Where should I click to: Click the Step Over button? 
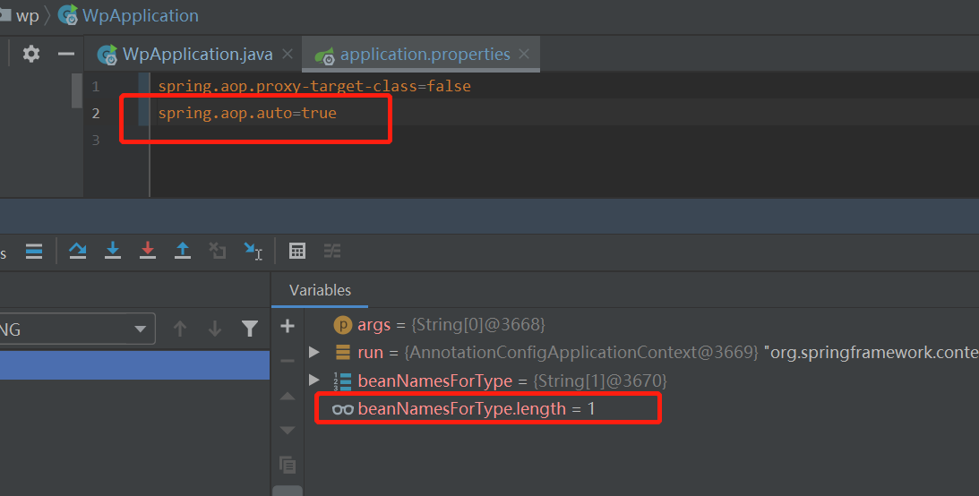(x=77, y=251)
